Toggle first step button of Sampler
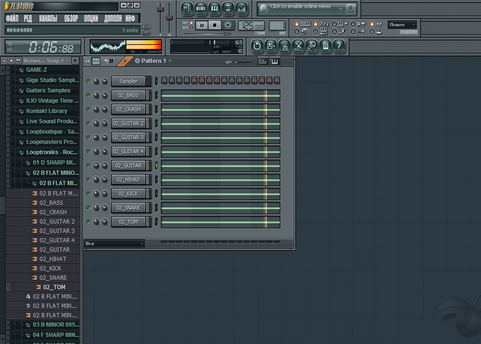Viewport: 481px width, 344px height. tap(164, 80)
